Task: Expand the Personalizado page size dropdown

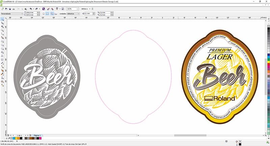Action: [12, 13]
